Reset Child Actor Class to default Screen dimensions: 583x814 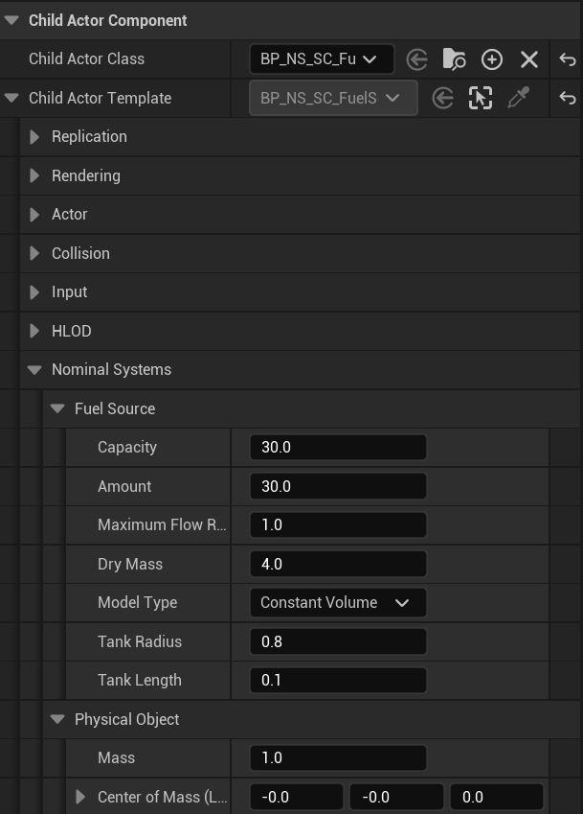click(x=568, y=59)
